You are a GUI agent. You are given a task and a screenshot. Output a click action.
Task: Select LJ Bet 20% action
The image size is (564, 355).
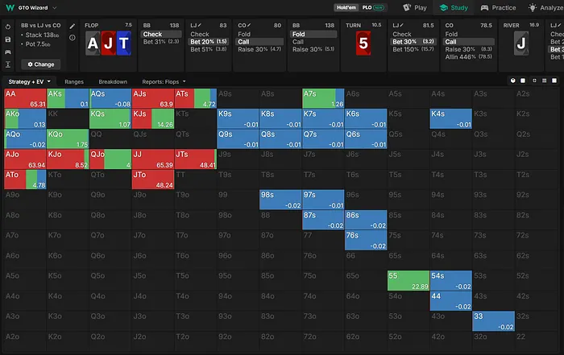209,42
